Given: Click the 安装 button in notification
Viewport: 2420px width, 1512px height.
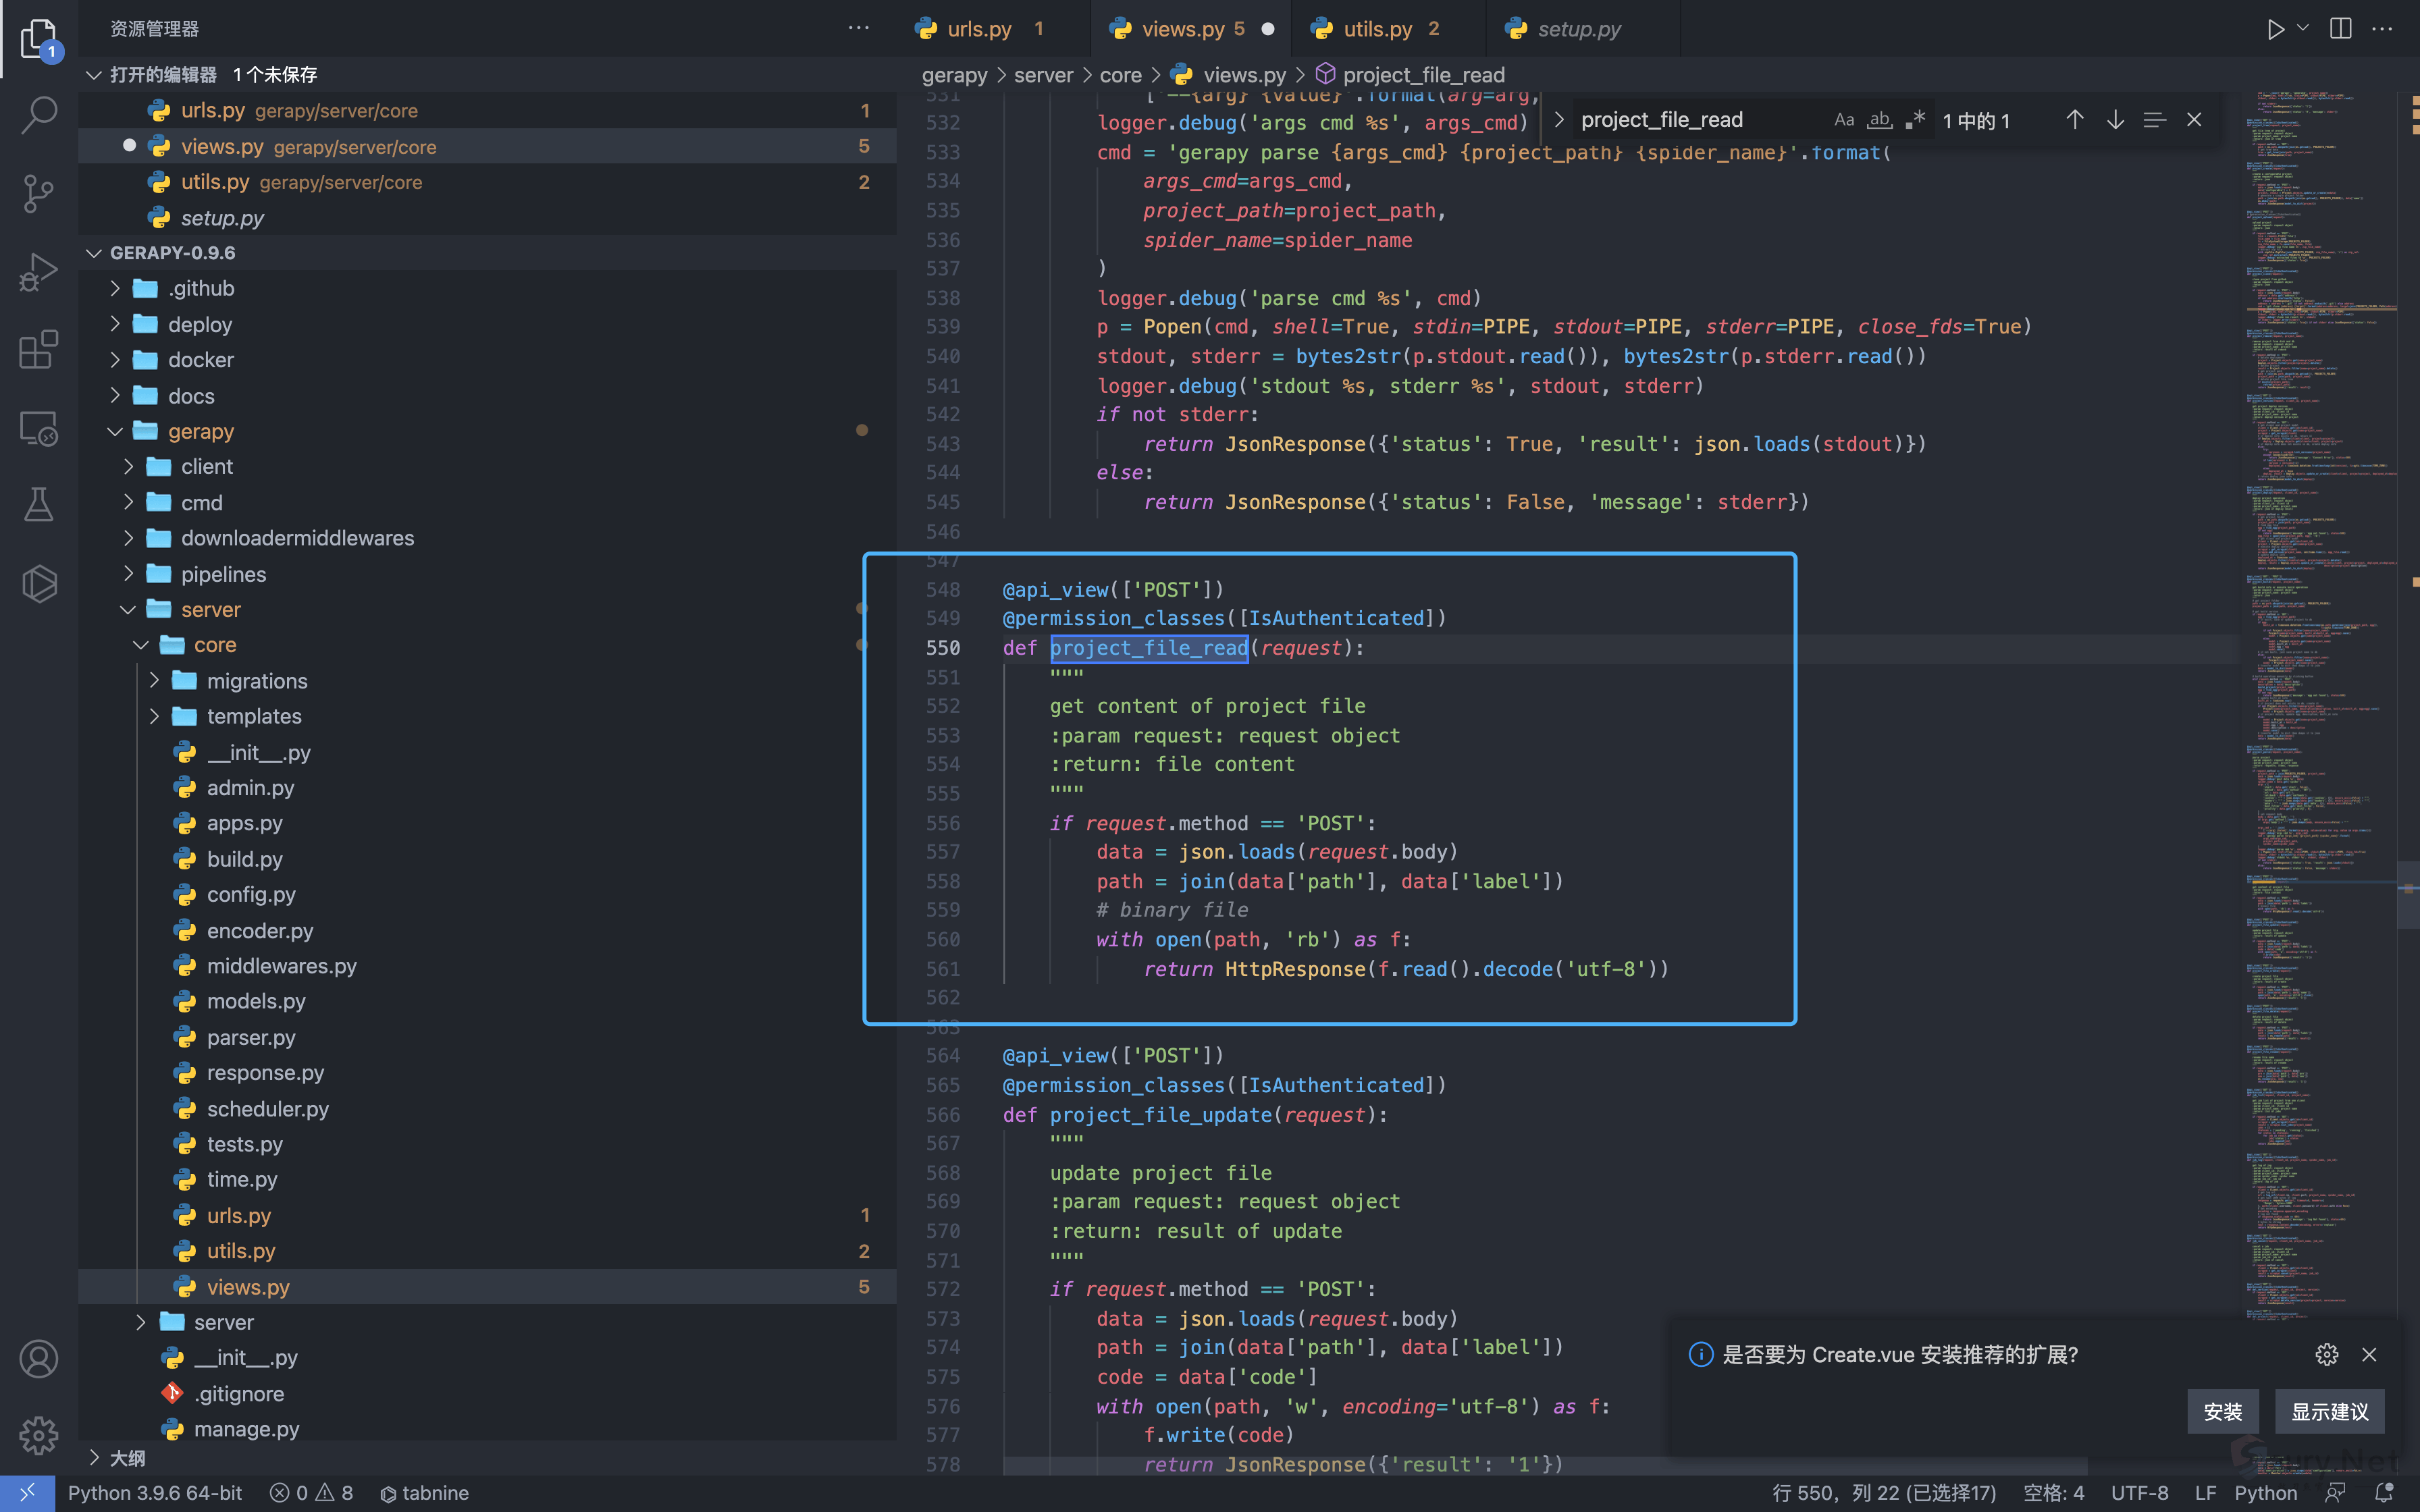Looking at the screenshot, I should [x=2222, y=1411].
